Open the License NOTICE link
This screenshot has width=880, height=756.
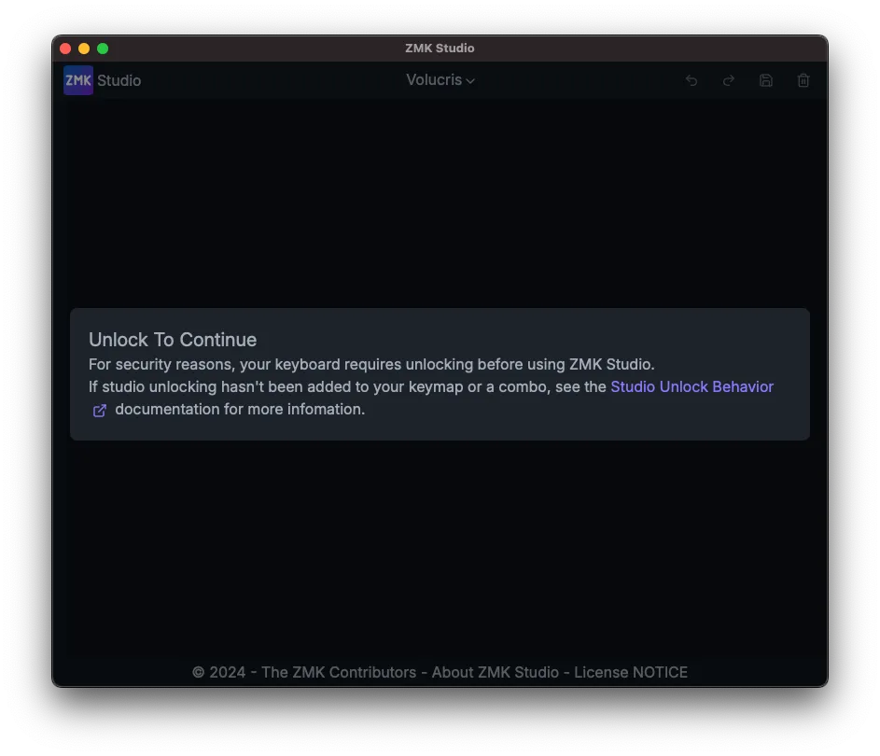[631, 672]
